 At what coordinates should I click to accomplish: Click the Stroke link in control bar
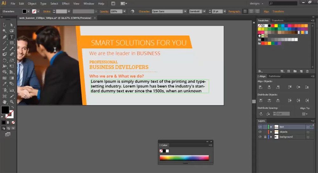[x=47, y=11]
